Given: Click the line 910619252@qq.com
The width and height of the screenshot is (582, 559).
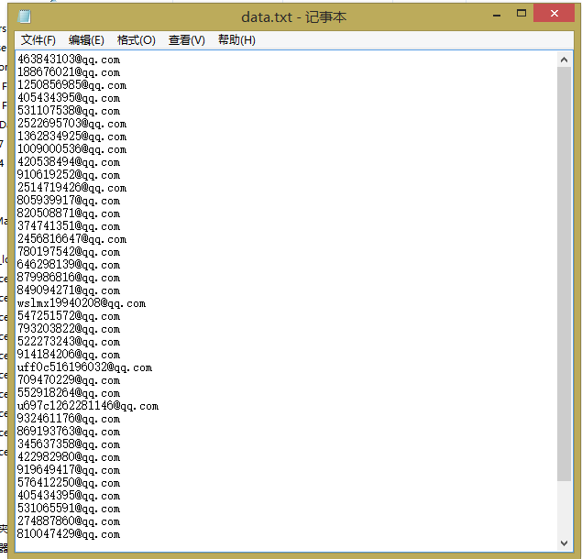Looking at the screenshot, I should tap(69, 175).
